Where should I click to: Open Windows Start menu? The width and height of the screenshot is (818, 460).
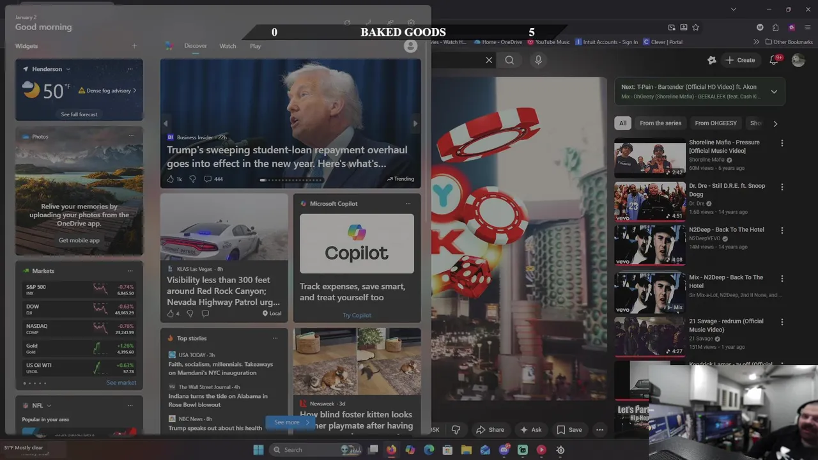coord(258,450)
